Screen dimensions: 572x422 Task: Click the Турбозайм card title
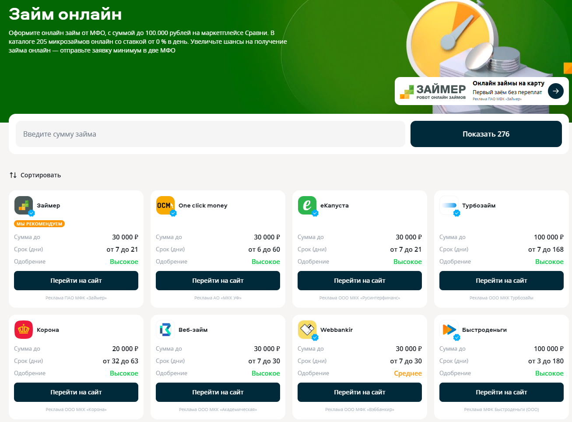[x=479, y=205]
